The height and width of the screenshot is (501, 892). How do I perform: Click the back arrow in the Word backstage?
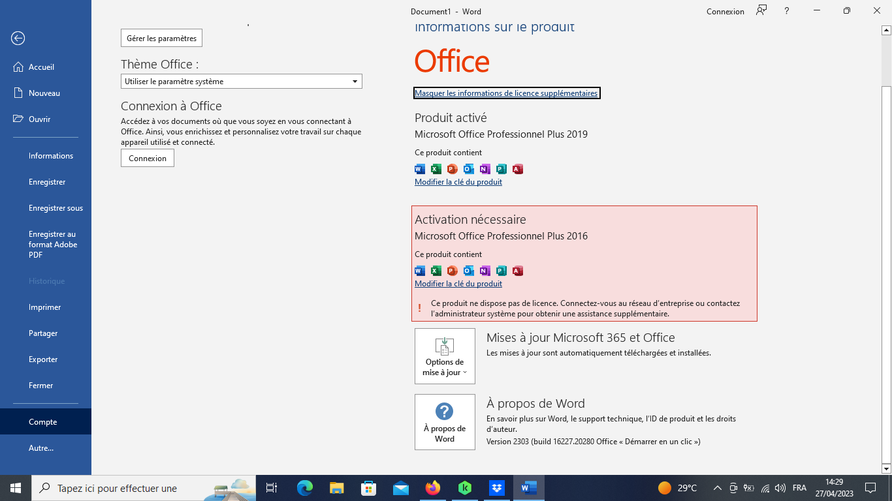18,38
